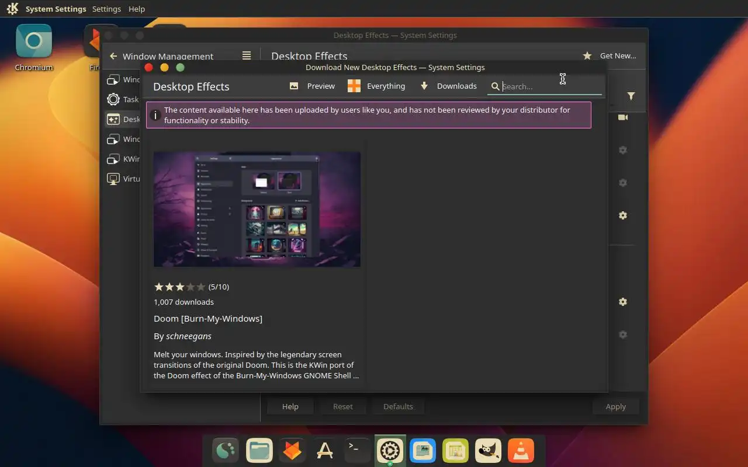
Task: Click the Desktop Effects heading in dialog
Action: [x=191, y=86]
